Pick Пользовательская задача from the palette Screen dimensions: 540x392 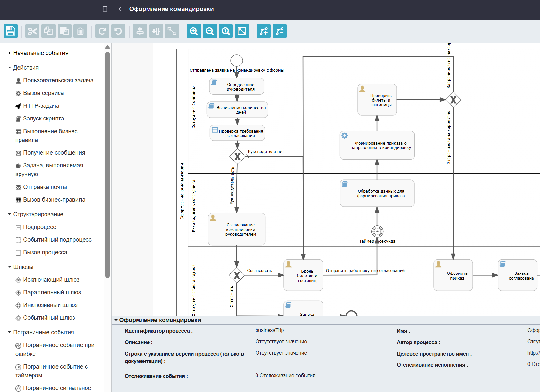55,80
